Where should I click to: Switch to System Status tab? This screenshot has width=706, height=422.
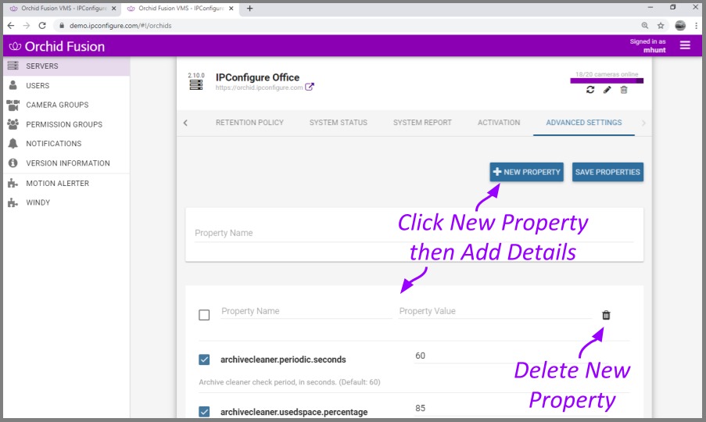pos(338,123)
